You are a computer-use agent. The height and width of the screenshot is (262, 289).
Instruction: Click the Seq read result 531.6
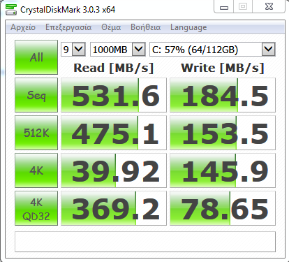[x=114, y=95]
